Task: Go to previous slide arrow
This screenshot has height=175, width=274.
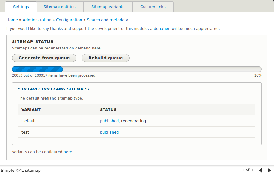Action: click(x=260, y=170)
